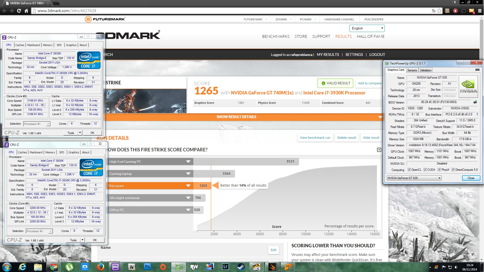Switch to the Sensors tab in GPU-Z

point(412,70)
